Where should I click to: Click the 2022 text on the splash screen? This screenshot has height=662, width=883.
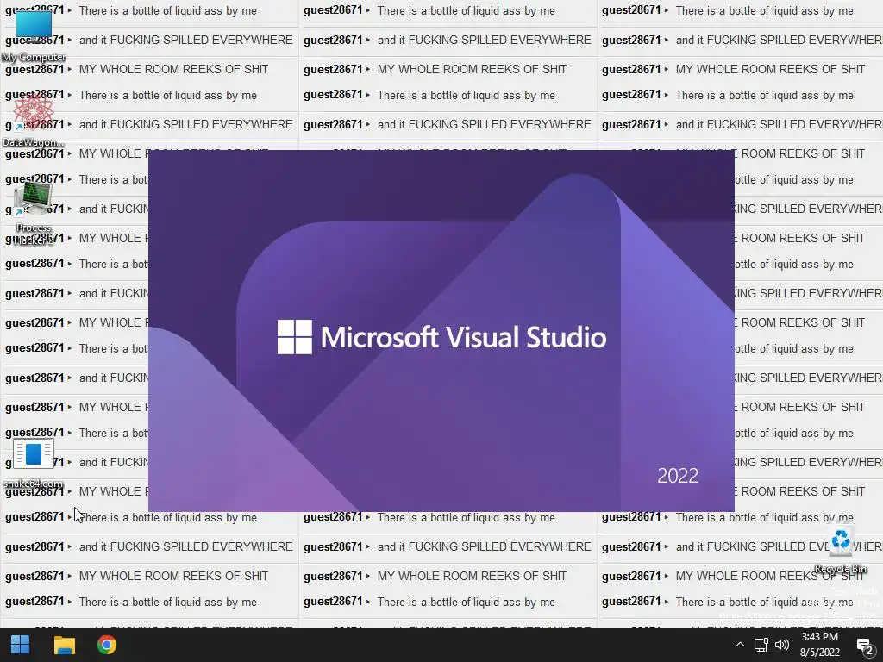tap(678, 476)
